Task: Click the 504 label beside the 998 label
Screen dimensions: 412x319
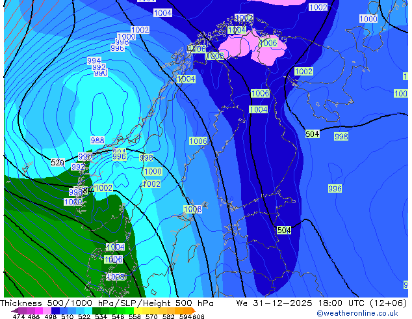Action: [x=313, y=134]
